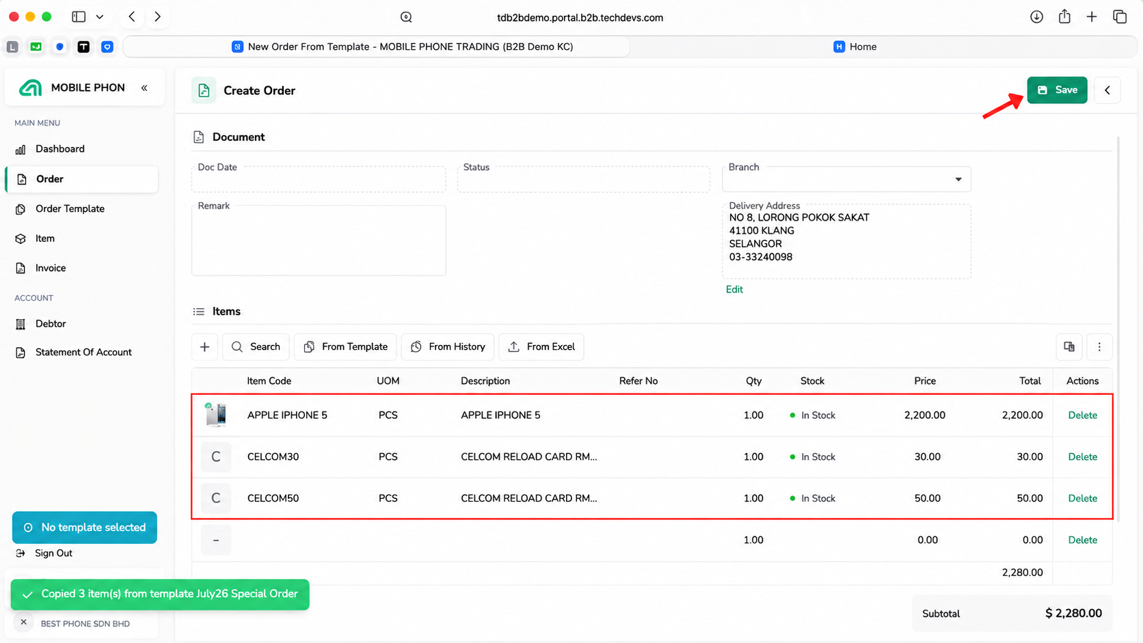Click the Item Code column header
This screenshot has width=1143, height=643.
269,381
